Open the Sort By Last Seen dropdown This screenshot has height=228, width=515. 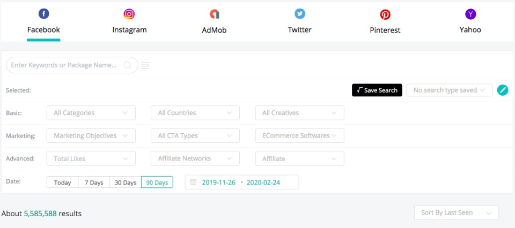[456, 212]
